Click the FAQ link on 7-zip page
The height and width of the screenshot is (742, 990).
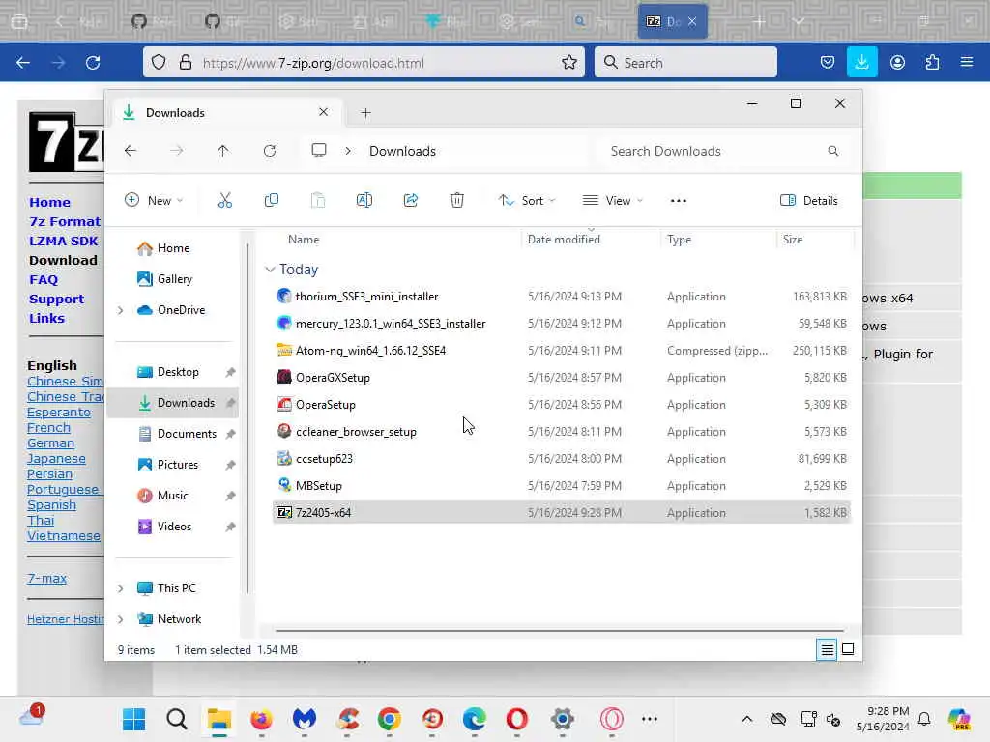[x=44, y=279]
